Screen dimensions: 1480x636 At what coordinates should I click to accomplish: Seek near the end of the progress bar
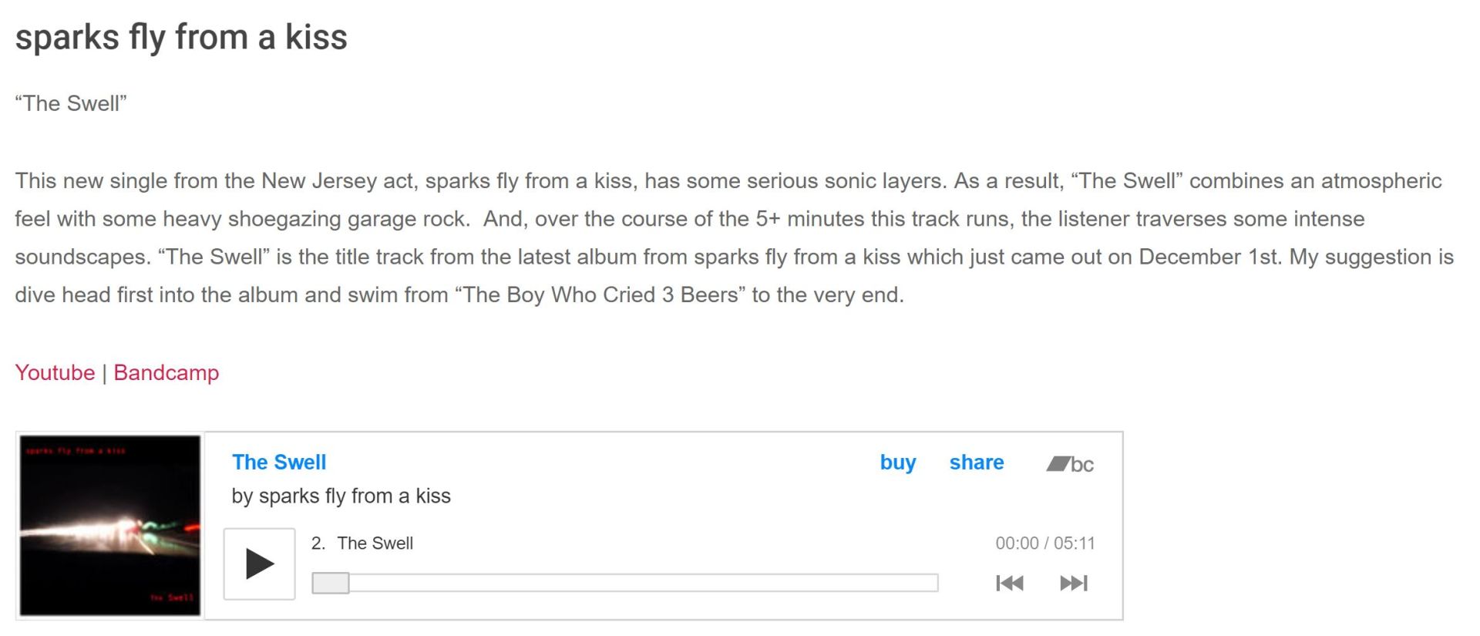click(x=917, y=583)
